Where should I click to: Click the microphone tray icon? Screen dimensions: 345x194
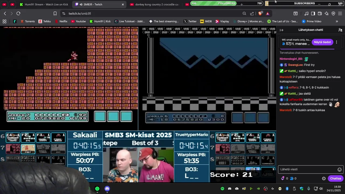pos(309,189)
